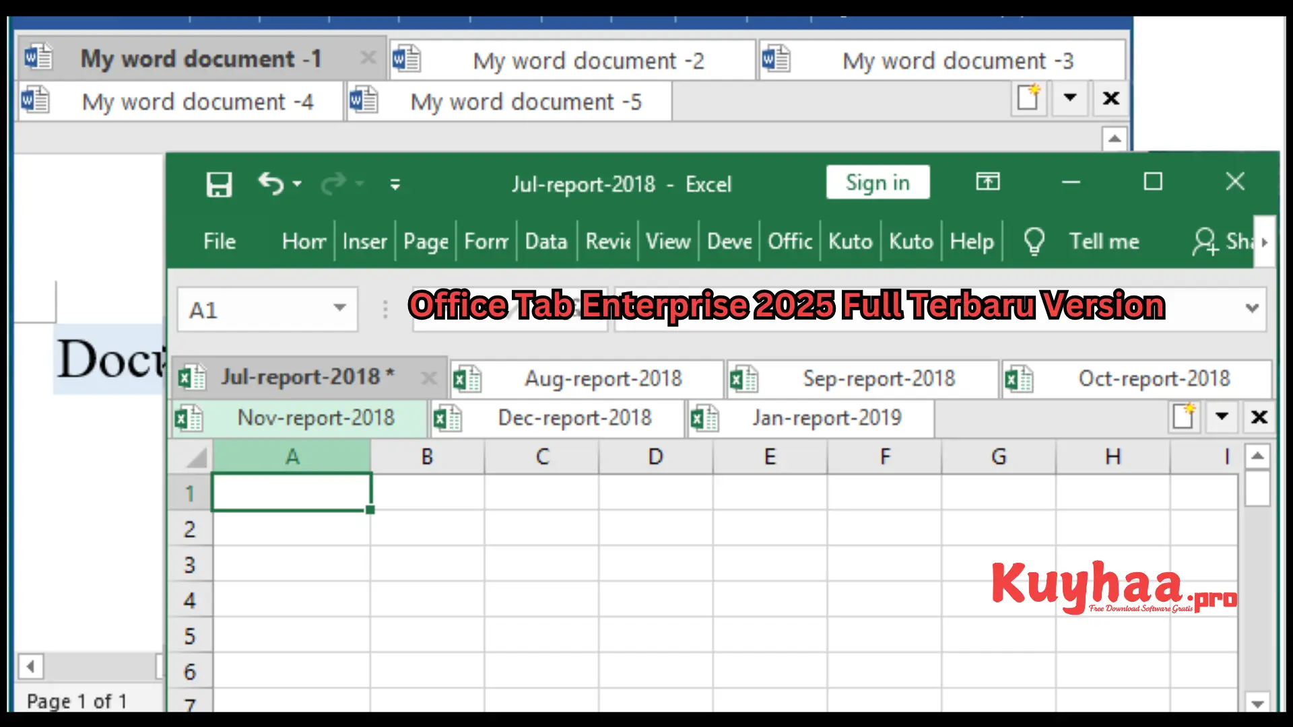Open the Name Box dropdown next to A1
This screenshot has width=1293, height=727.
pos(339,309)
